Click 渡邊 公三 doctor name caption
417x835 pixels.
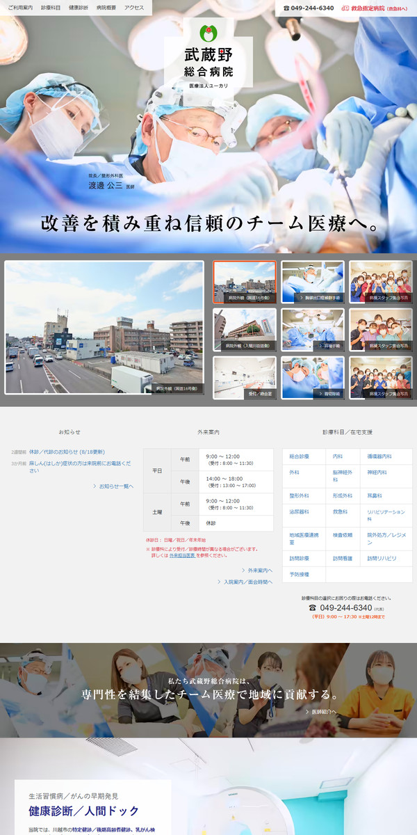tap(106, 186)
